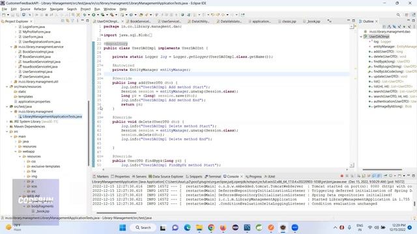Open Firefox from the taskbar

(223, 227)
